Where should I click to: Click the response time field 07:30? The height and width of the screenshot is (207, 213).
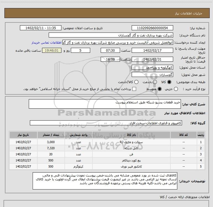click(x=110, y=50)
